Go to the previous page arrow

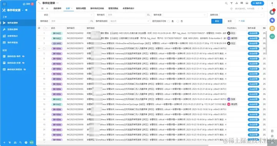click(259, 8)
